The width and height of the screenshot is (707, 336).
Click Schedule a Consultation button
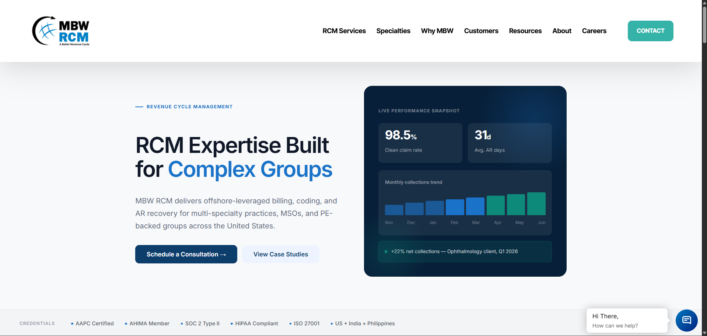coord(186,254)
